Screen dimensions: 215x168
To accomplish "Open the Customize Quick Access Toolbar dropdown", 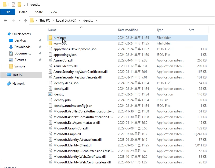I will (x=24, y=5).
